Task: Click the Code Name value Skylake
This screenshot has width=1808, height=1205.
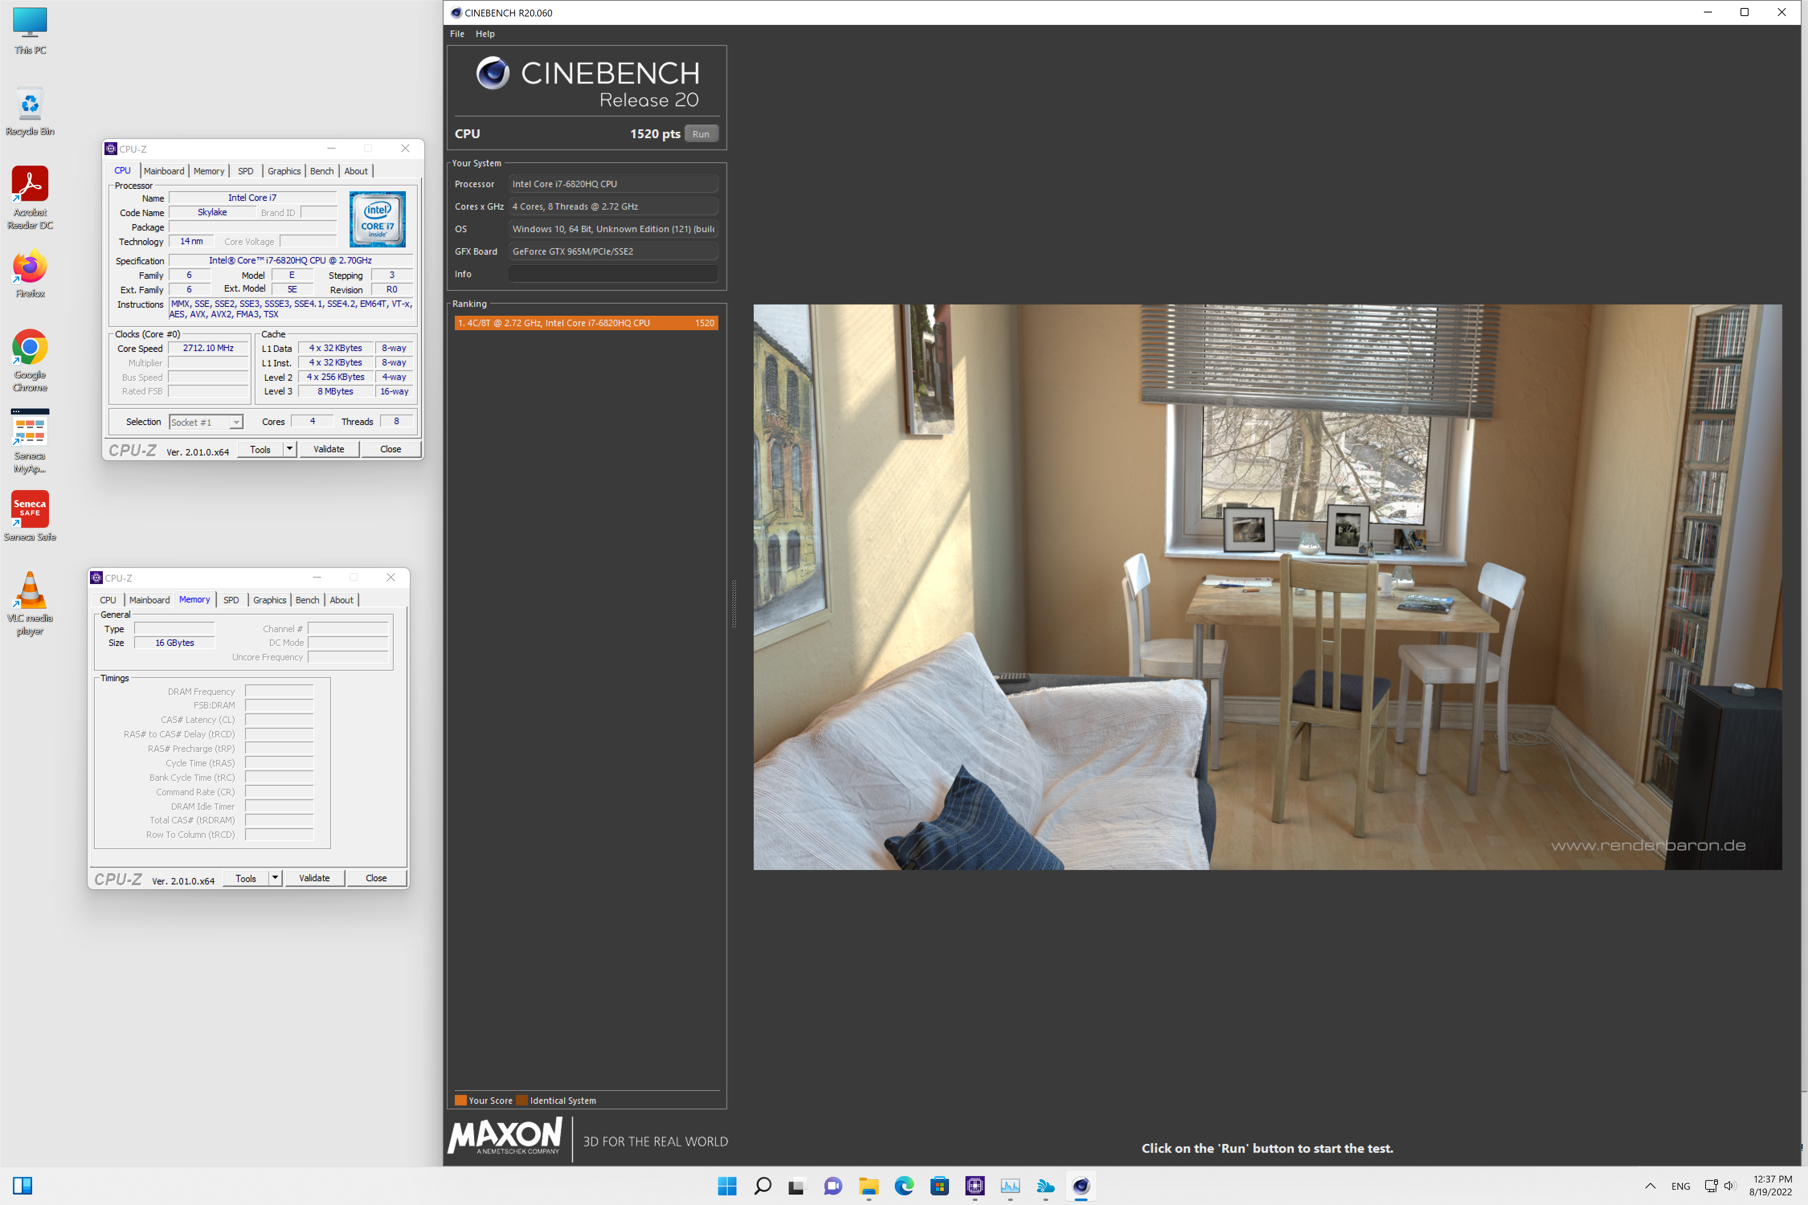Action: [212, 212]
